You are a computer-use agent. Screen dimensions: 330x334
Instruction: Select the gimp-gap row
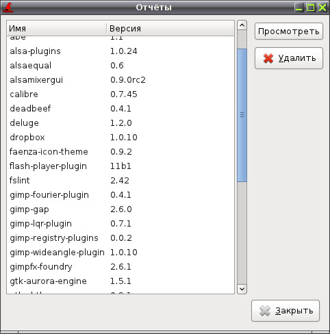[120, 209]
